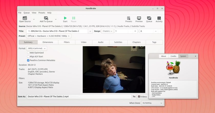Select the Credits tab in the dialog
This screenshot has height=113, width=215.
click(173, 56)
